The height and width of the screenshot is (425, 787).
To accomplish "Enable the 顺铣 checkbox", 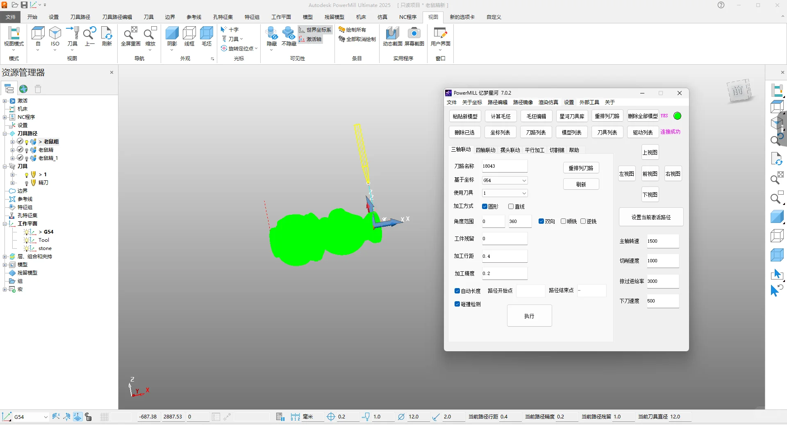I will click(x=563, y=221).
